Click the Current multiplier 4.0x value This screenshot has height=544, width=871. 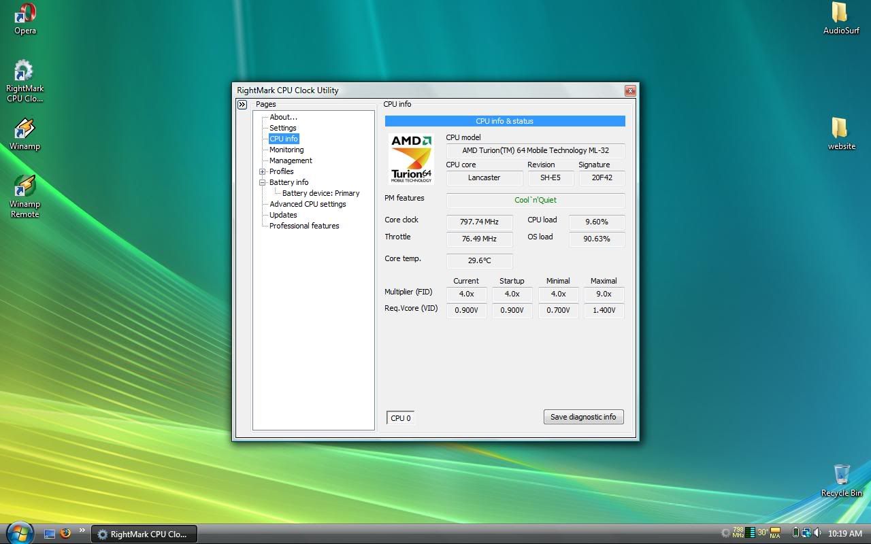(x=466, y=294)
